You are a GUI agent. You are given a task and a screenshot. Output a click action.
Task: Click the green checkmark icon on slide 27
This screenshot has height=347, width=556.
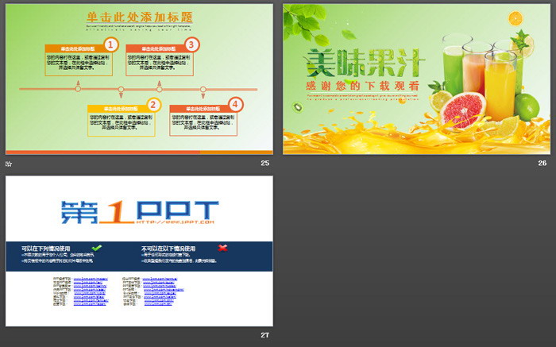click(x=96, y=249)
